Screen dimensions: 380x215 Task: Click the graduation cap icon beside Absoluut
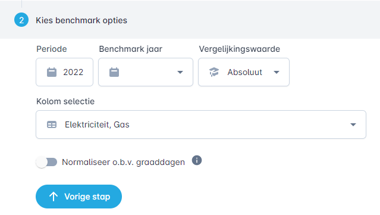[x=214, y=72]
